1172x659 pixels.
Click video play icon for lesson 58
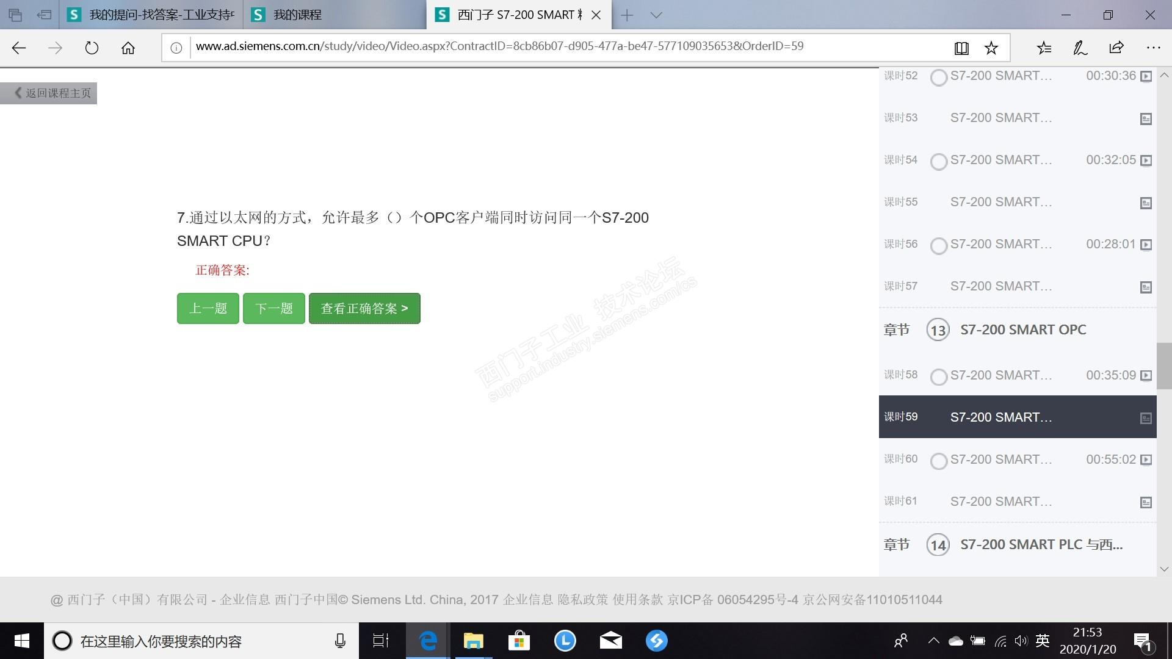(x=1146, y=376)
